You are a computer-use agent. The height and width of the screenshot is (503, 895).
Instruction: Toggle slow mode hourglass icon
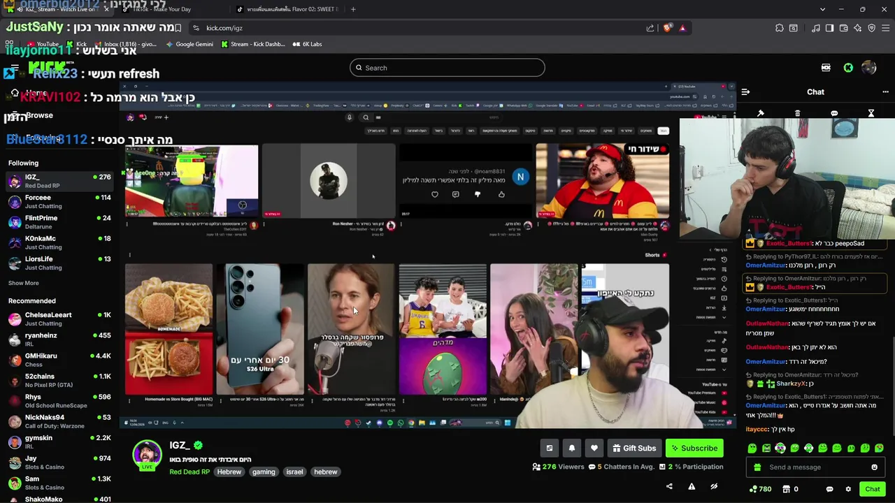[871, 113]
